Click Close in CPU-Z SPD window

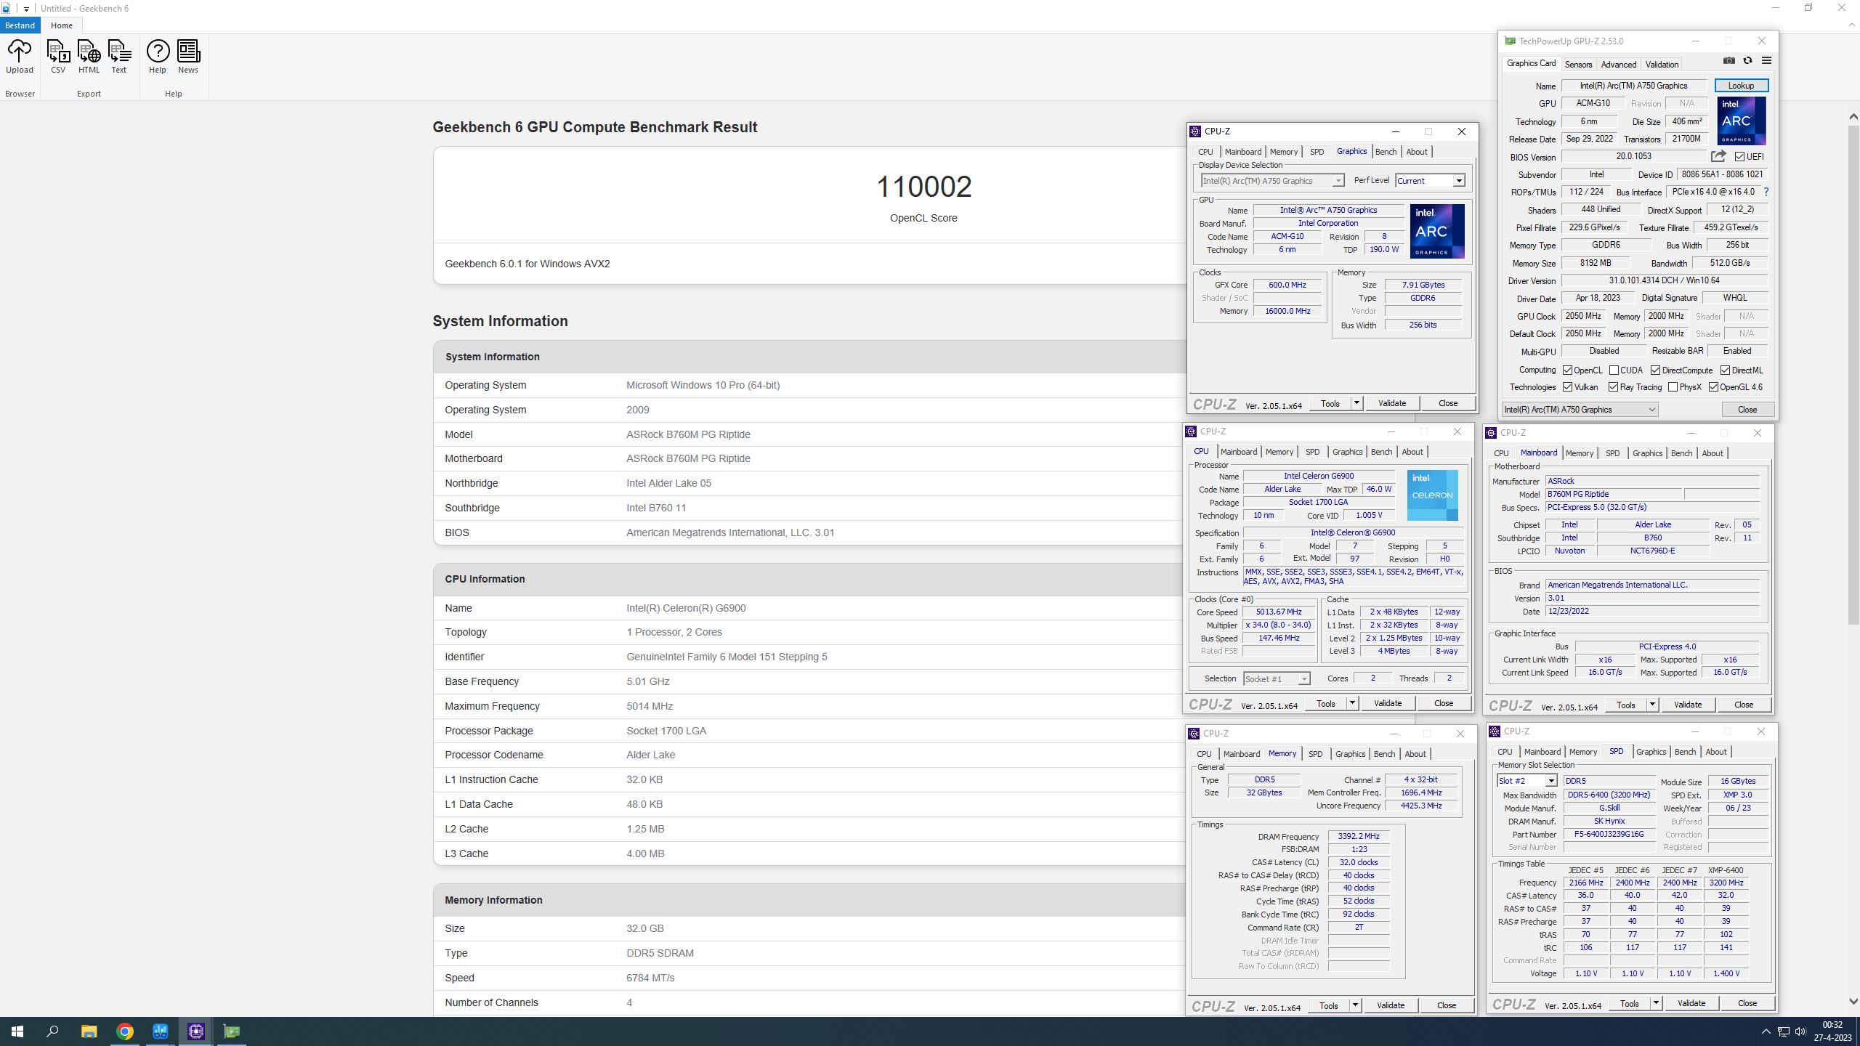coord(1747,1003)
